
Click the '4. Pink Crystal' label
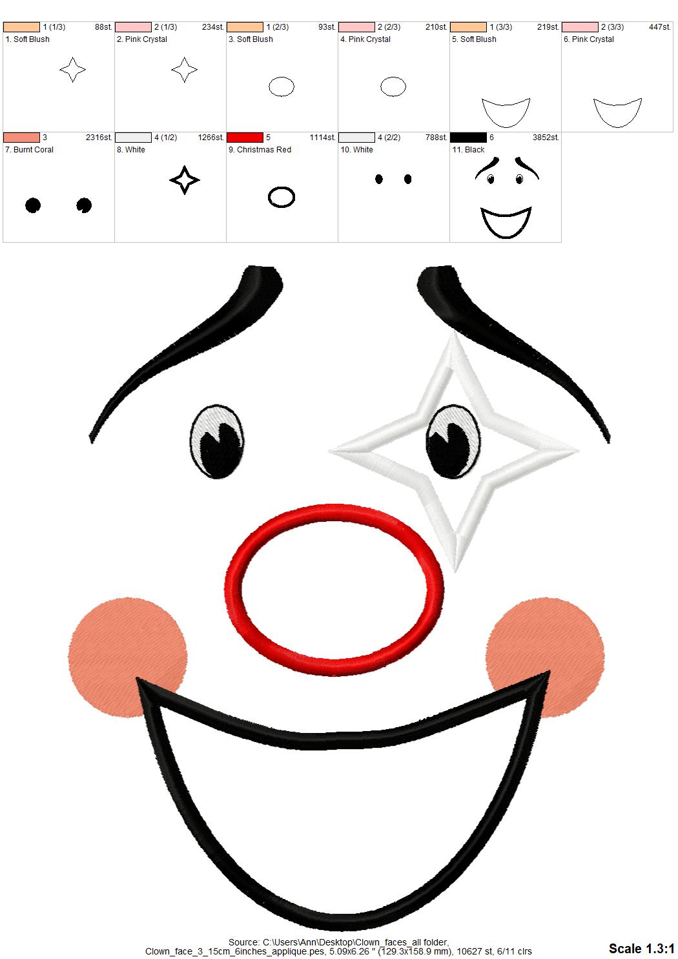365,39
